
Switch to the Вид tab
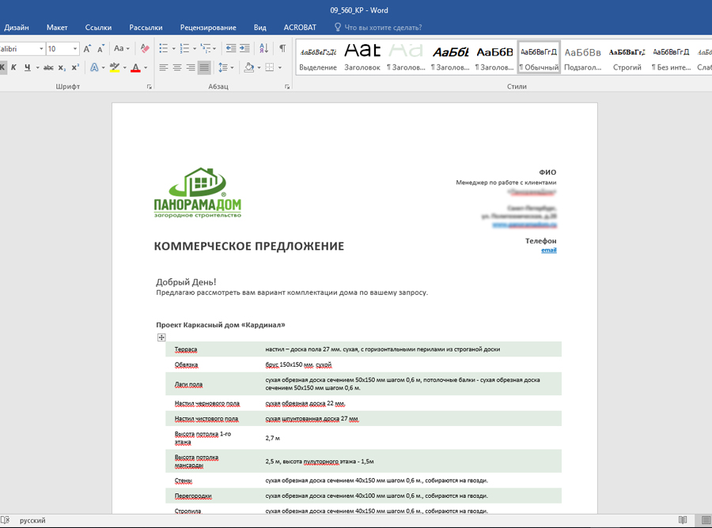pyautogui.click(x=259, y=27)
